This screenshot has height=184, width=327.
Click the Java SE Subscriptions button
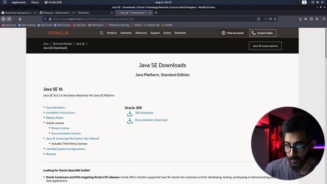265,46
